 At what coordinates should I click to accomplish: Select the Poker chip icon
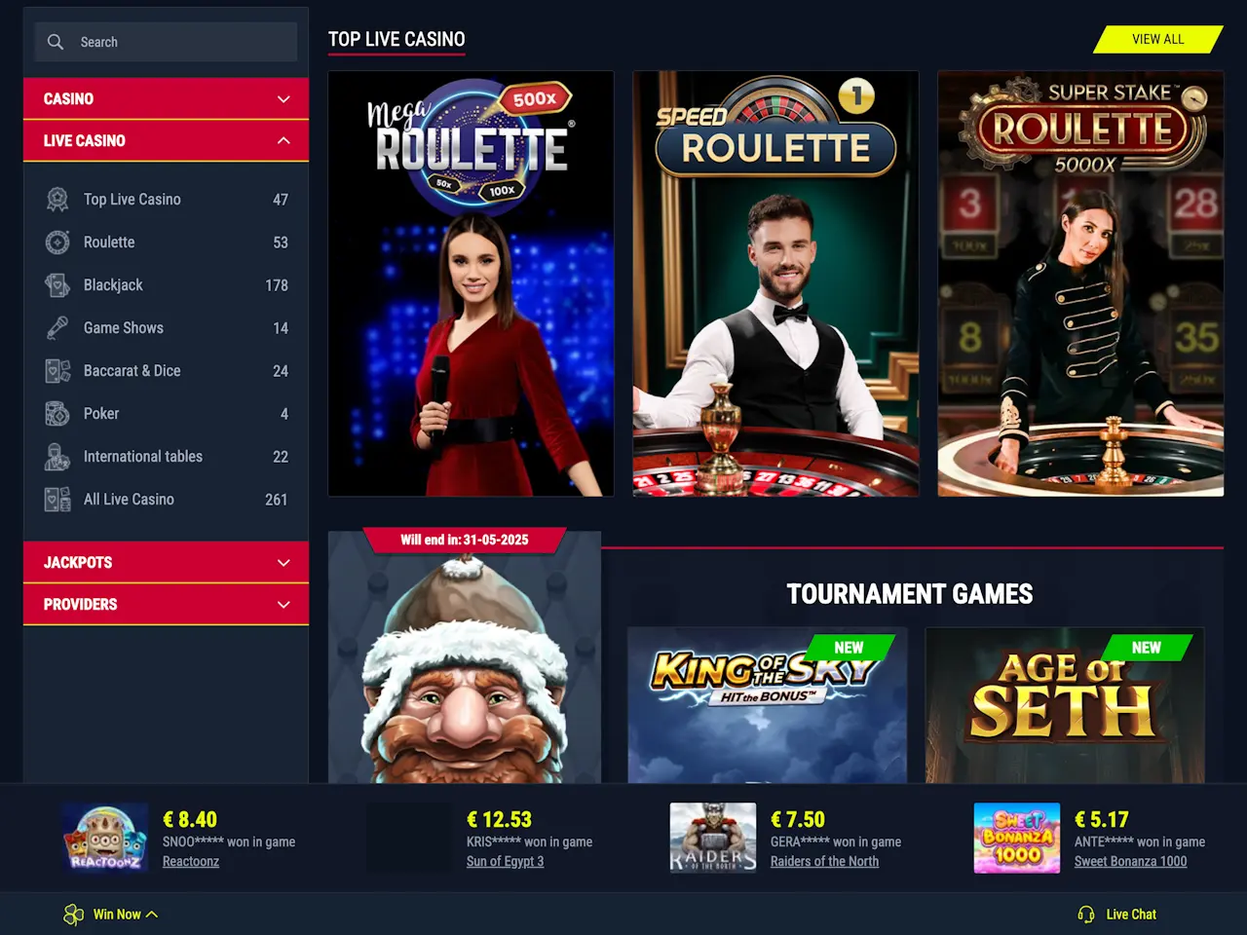57,414
